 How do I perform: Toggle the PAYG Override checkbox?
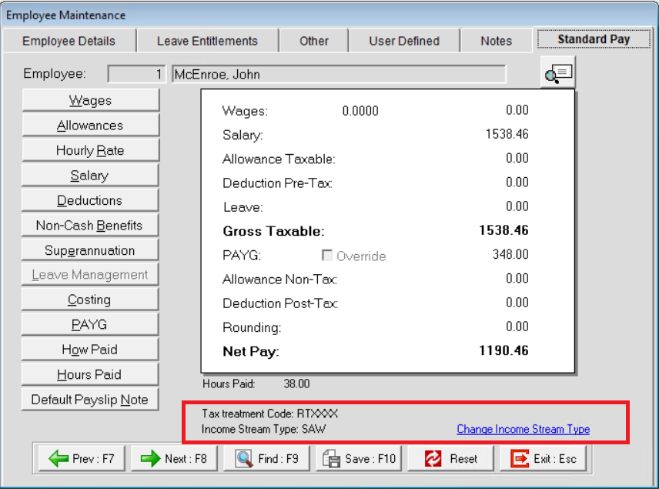326,256
